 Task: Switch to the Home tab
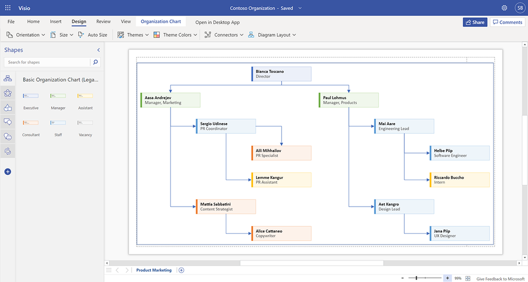tap(33, 22)
